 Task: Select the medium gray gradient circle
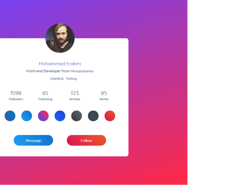click(x=76, y=116)
